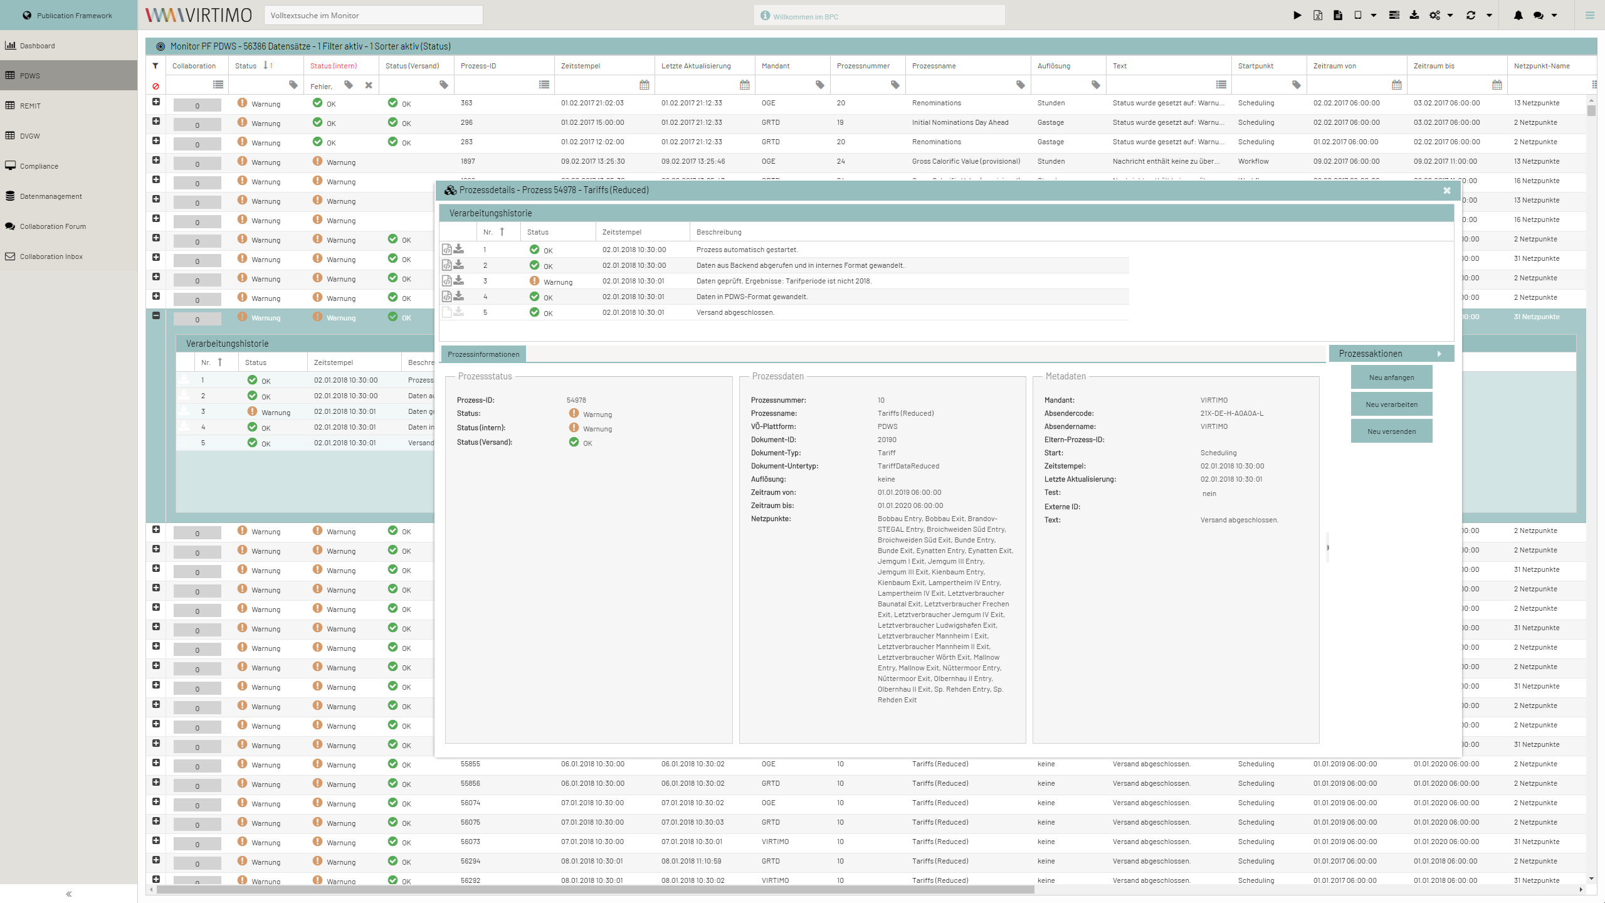Open Compliance in sidebar
Viewport: 1605px width, 903px height.
69,166
